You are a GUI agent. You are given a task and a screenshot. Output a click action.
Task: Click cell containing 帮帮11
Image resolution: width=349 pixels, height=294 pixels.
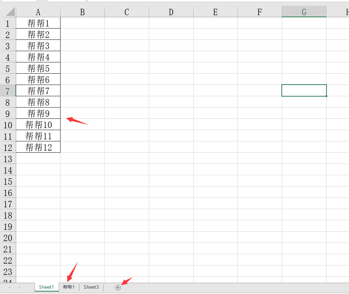pyautogui.click(x=38, y=136)
